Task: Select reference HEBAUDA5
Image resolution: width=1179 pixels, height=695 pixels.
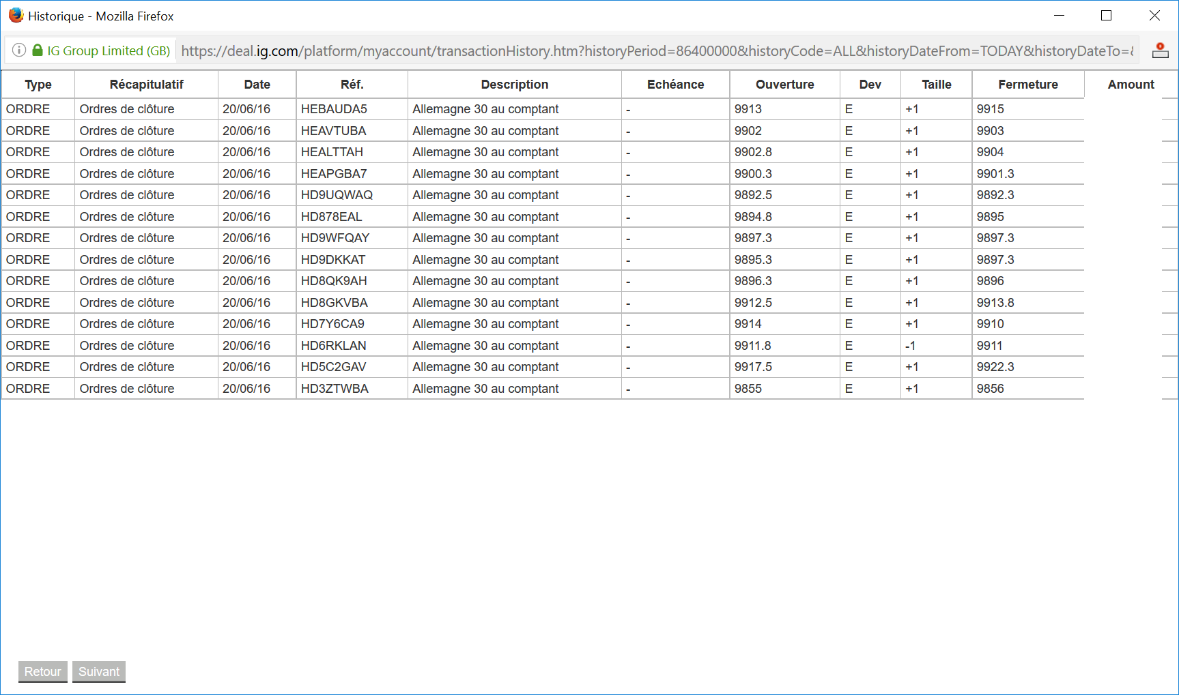Action: tap(334, 109)
